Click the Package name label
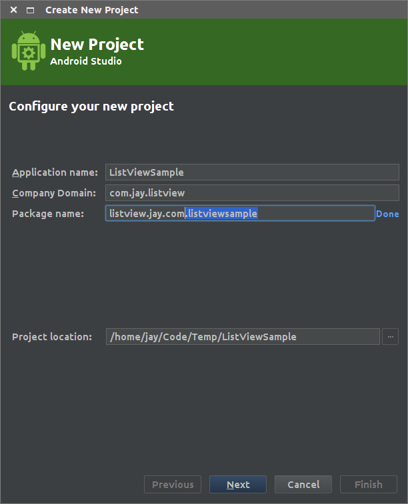This screenshot has width=408, height=504. (x=48, y=214)
